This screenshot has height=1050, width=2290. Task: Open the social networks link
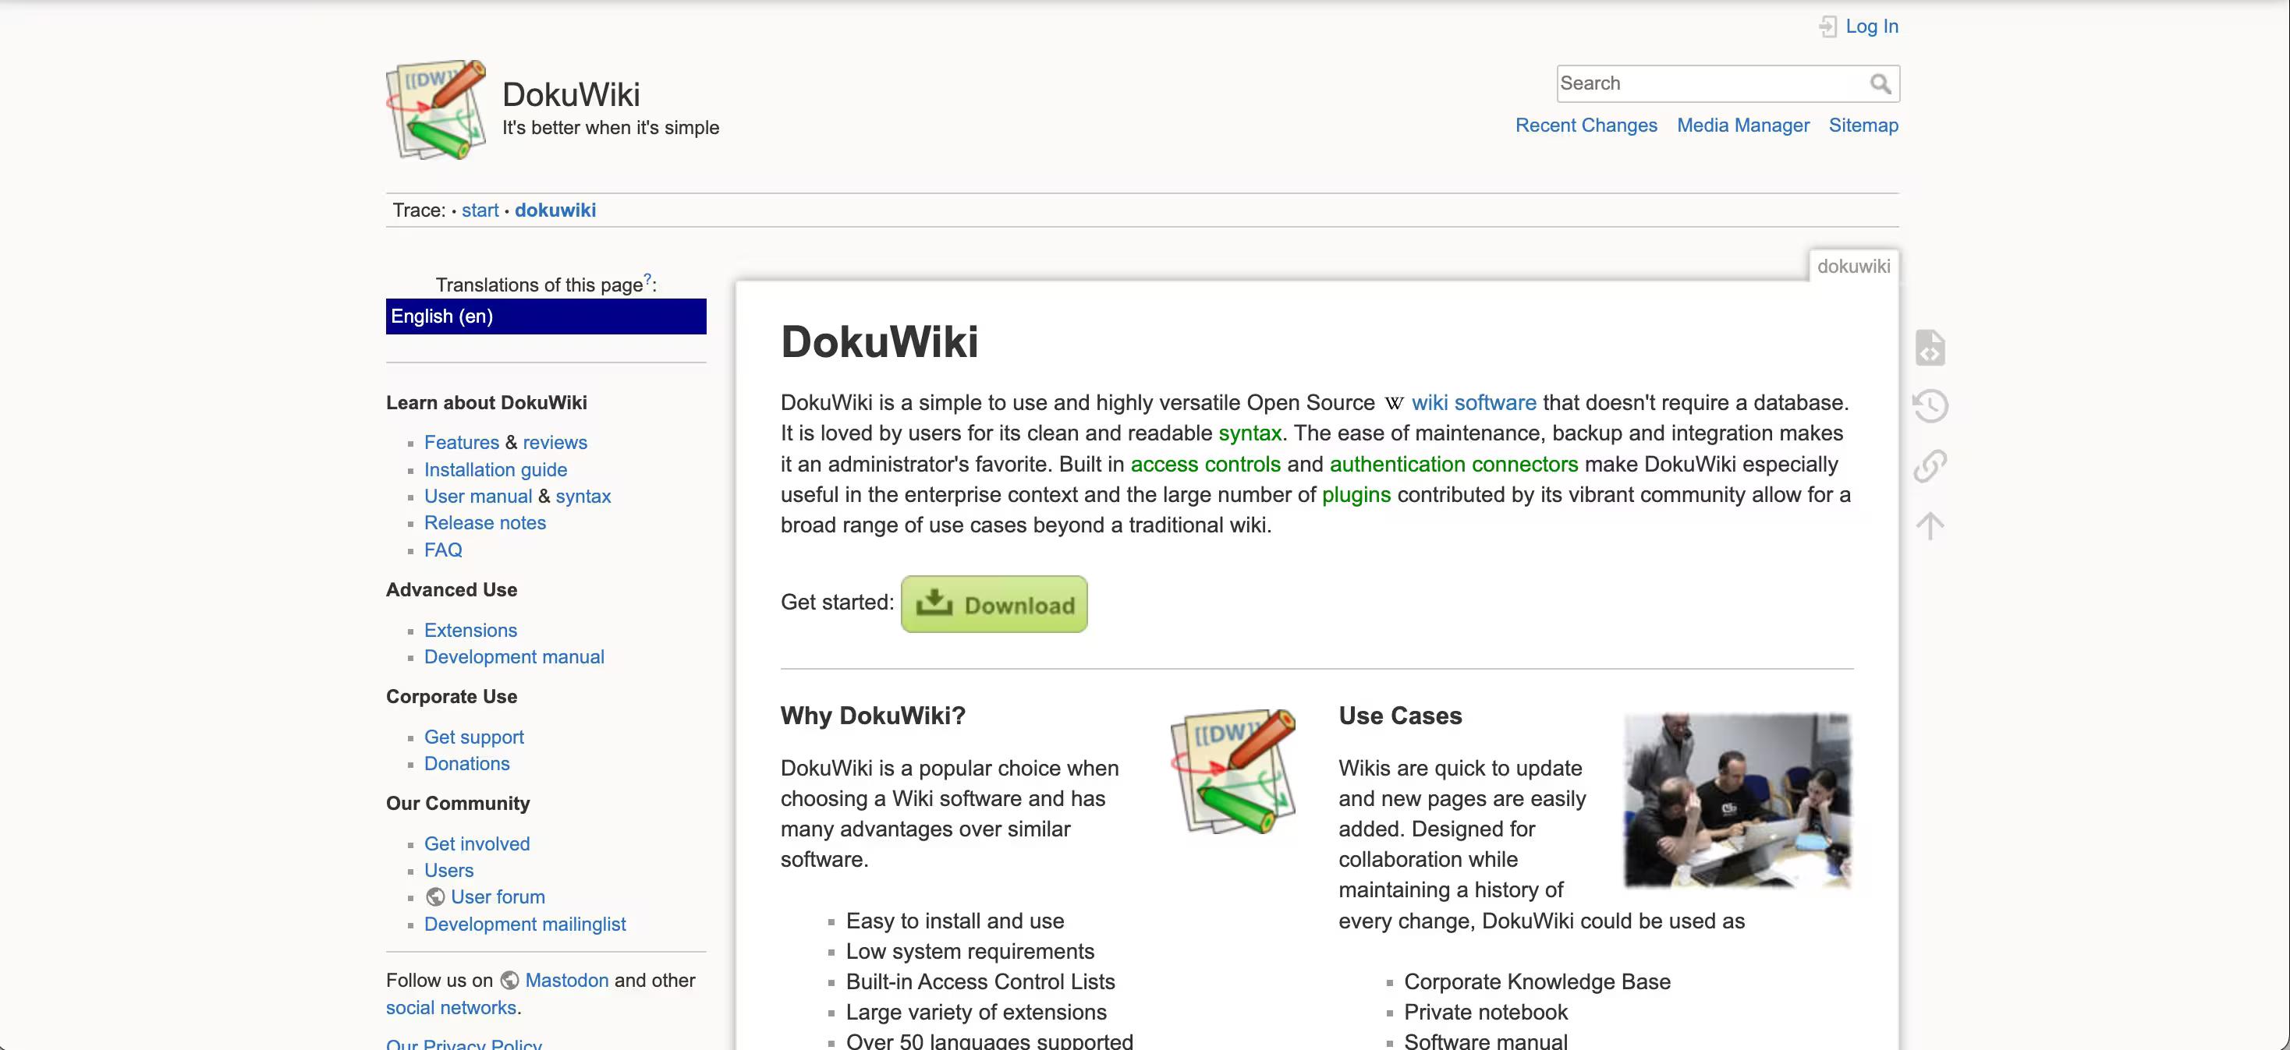(x=451, y=1008)
